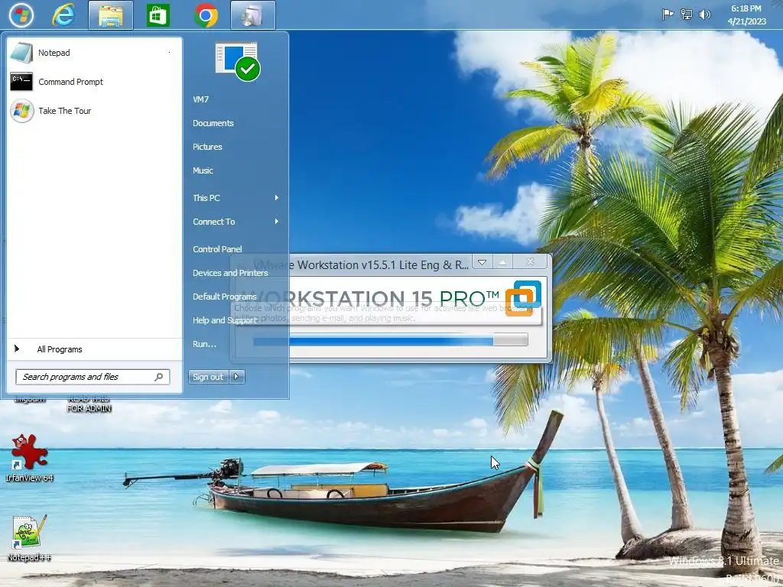
Task: Open Default Programs from the Start menu
Action: click(x=225, y=297)
